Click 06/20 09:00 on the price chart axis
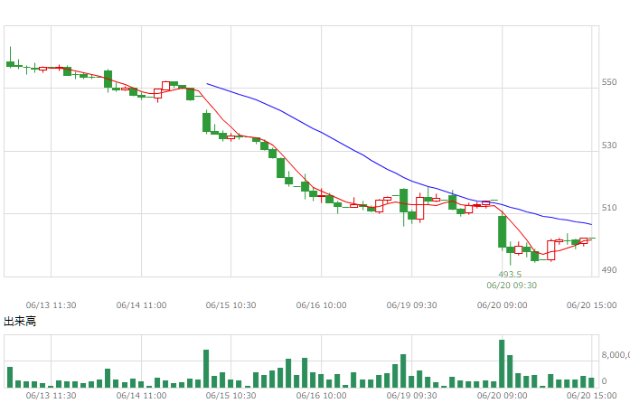Screen dimensions: 630x403 pos(503,305)
